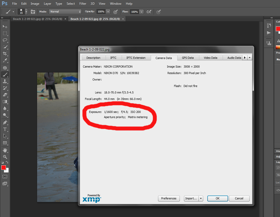Click the Cancel button

(239, 198)
